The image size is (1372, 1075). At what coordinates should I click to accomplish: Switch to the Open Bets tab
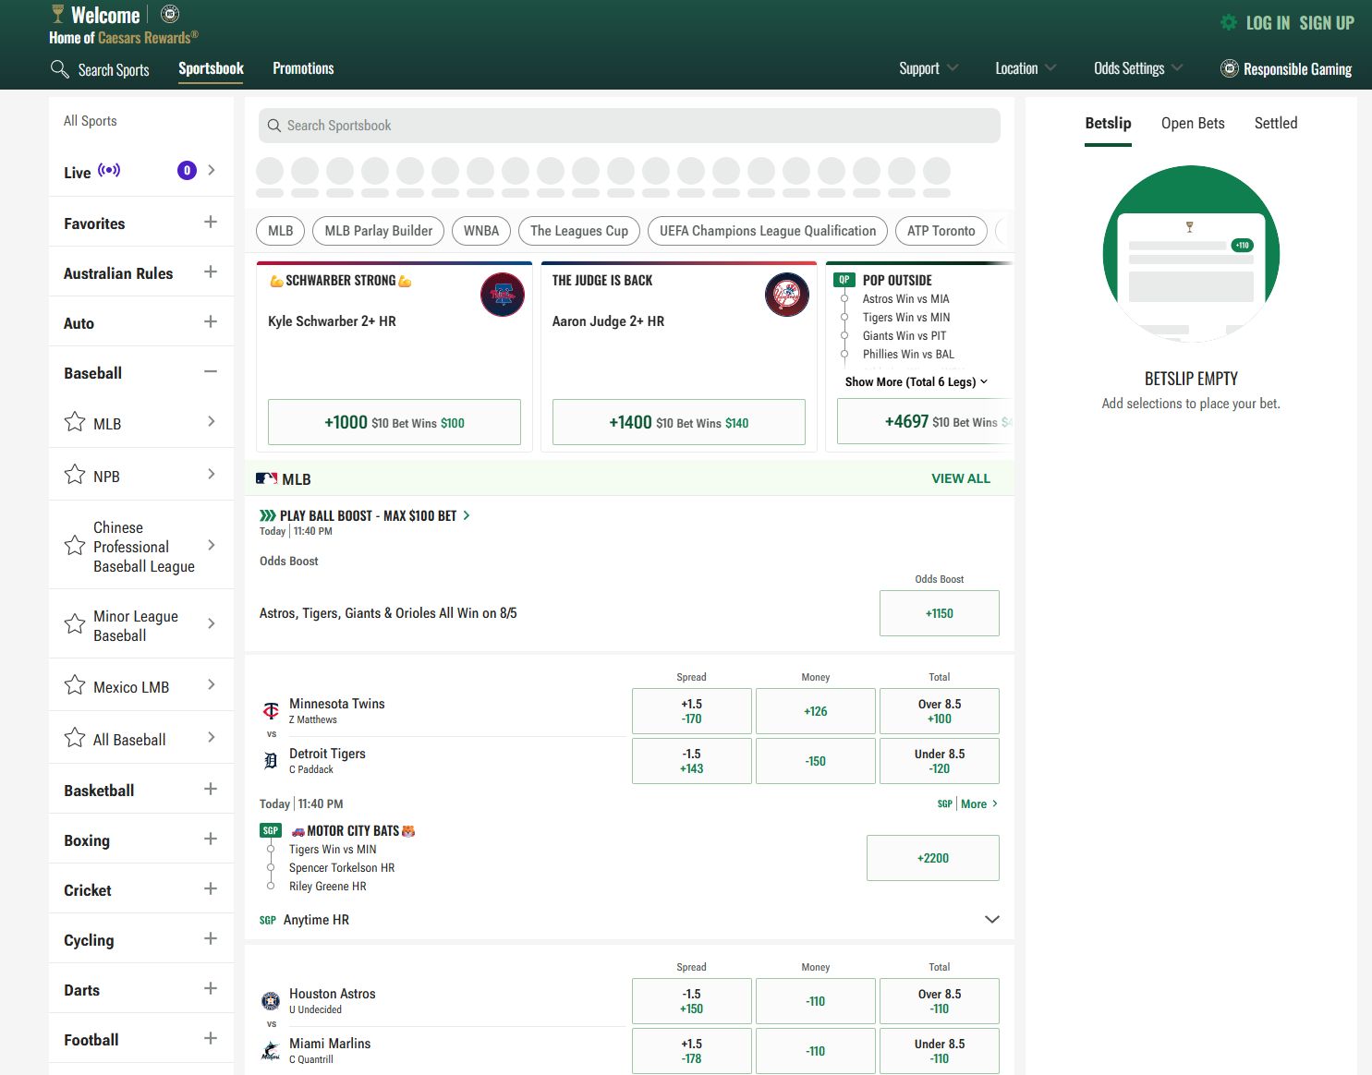click(1192, 124)
